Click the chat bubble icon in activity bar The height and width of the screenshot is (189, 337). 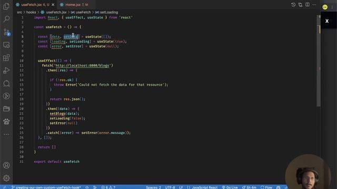pos(6,83)
